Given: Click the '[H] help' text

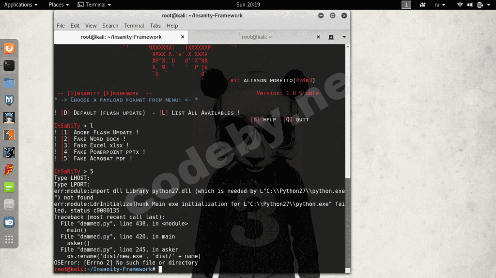Looking at the screenshot, I should pyautogui.click(x=263, y=119).
